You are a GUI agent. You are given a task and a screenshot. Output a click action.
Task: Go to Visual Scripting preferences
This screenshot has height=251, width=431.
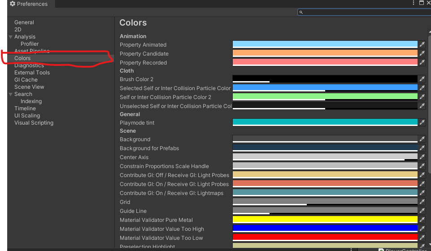[x=34, y=123]
